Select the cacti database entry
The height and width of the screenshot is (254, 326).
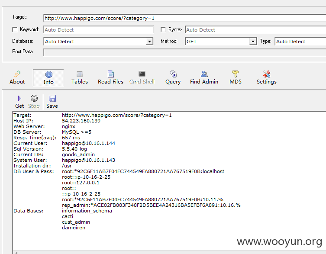point(68,216)
